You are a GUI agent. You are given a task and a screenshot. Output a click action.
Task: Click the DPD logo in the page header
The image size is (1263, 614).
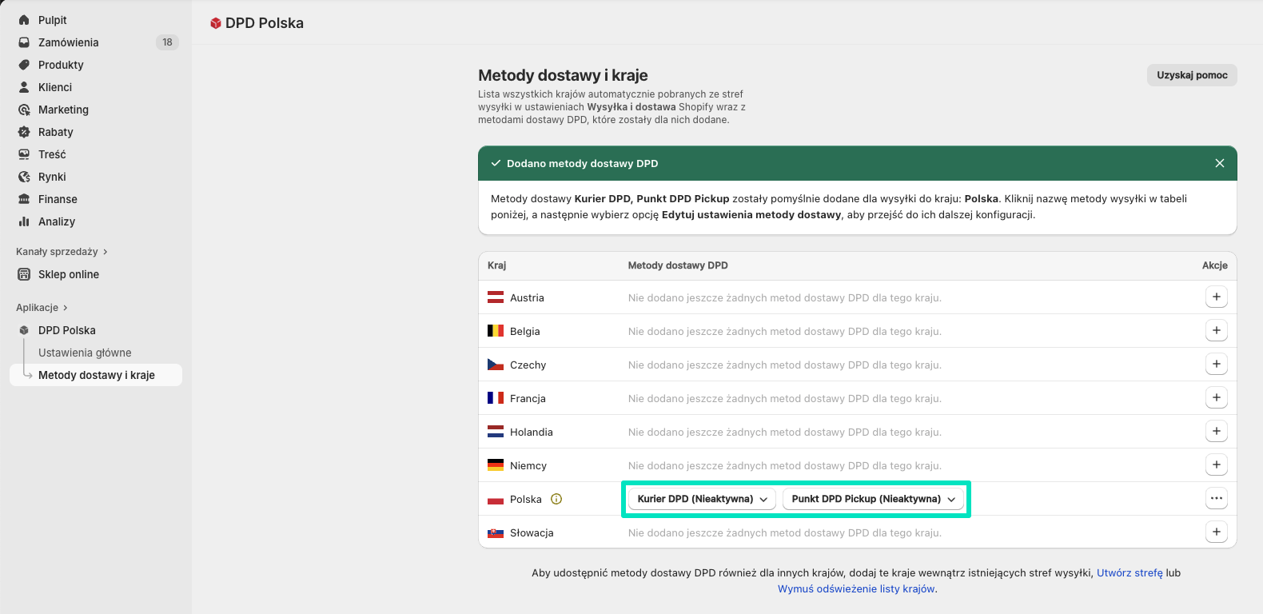tap(215, 23)
